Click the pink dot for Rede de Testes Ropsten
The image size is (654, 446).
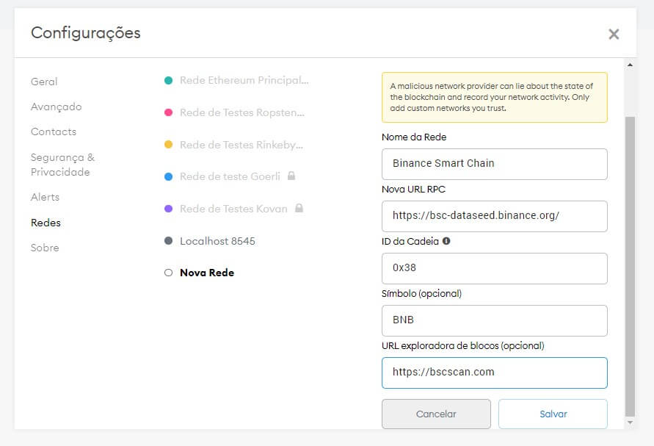coord(169,112)
